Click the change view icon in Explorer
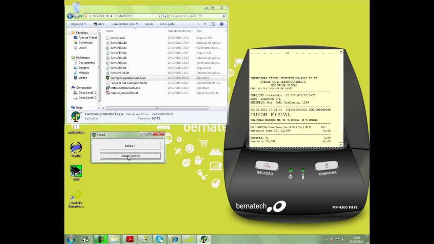Screen dimensions: 434x244 tap(200, 24)
